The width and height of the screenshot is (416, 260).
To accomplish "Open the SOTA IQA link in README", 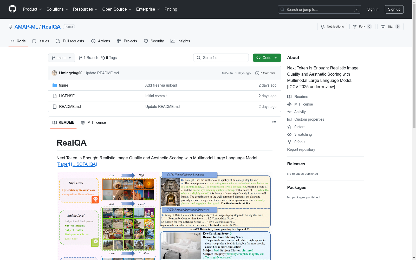I will point(84,164).
